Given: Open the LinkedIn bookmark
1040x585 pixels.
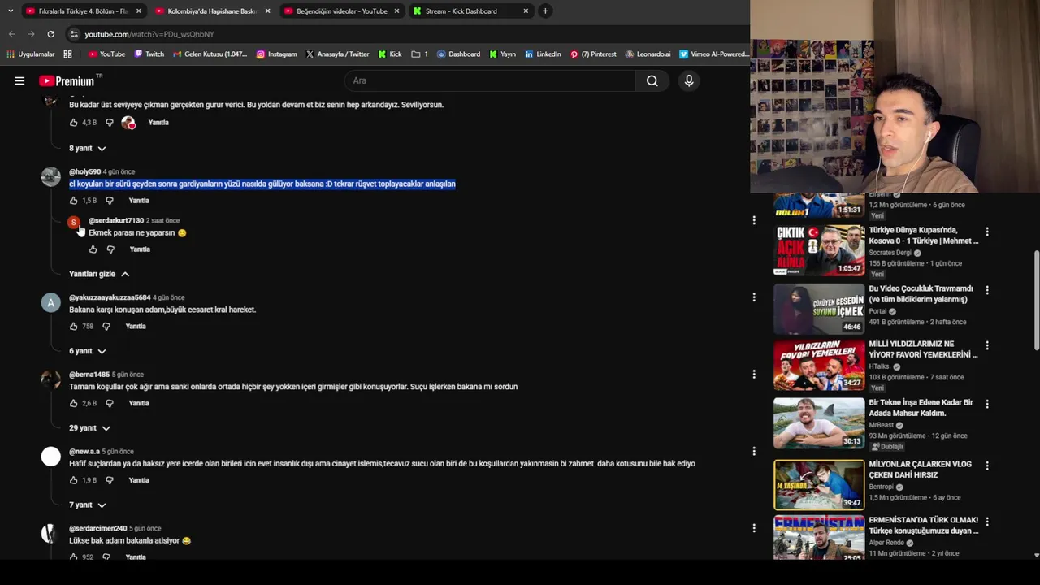Looking at the screenshot, I should (x=543, y=54).
